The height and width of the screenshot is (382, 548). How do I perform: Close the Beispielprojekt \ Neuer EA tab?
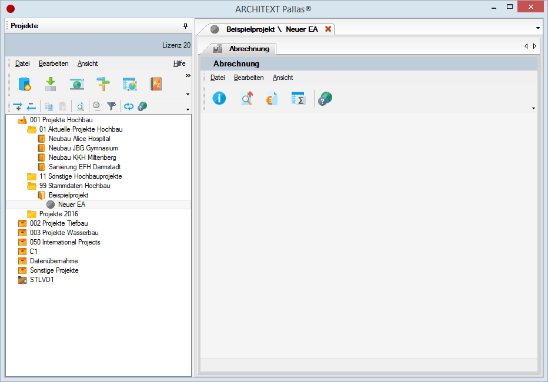pos(328,29)
